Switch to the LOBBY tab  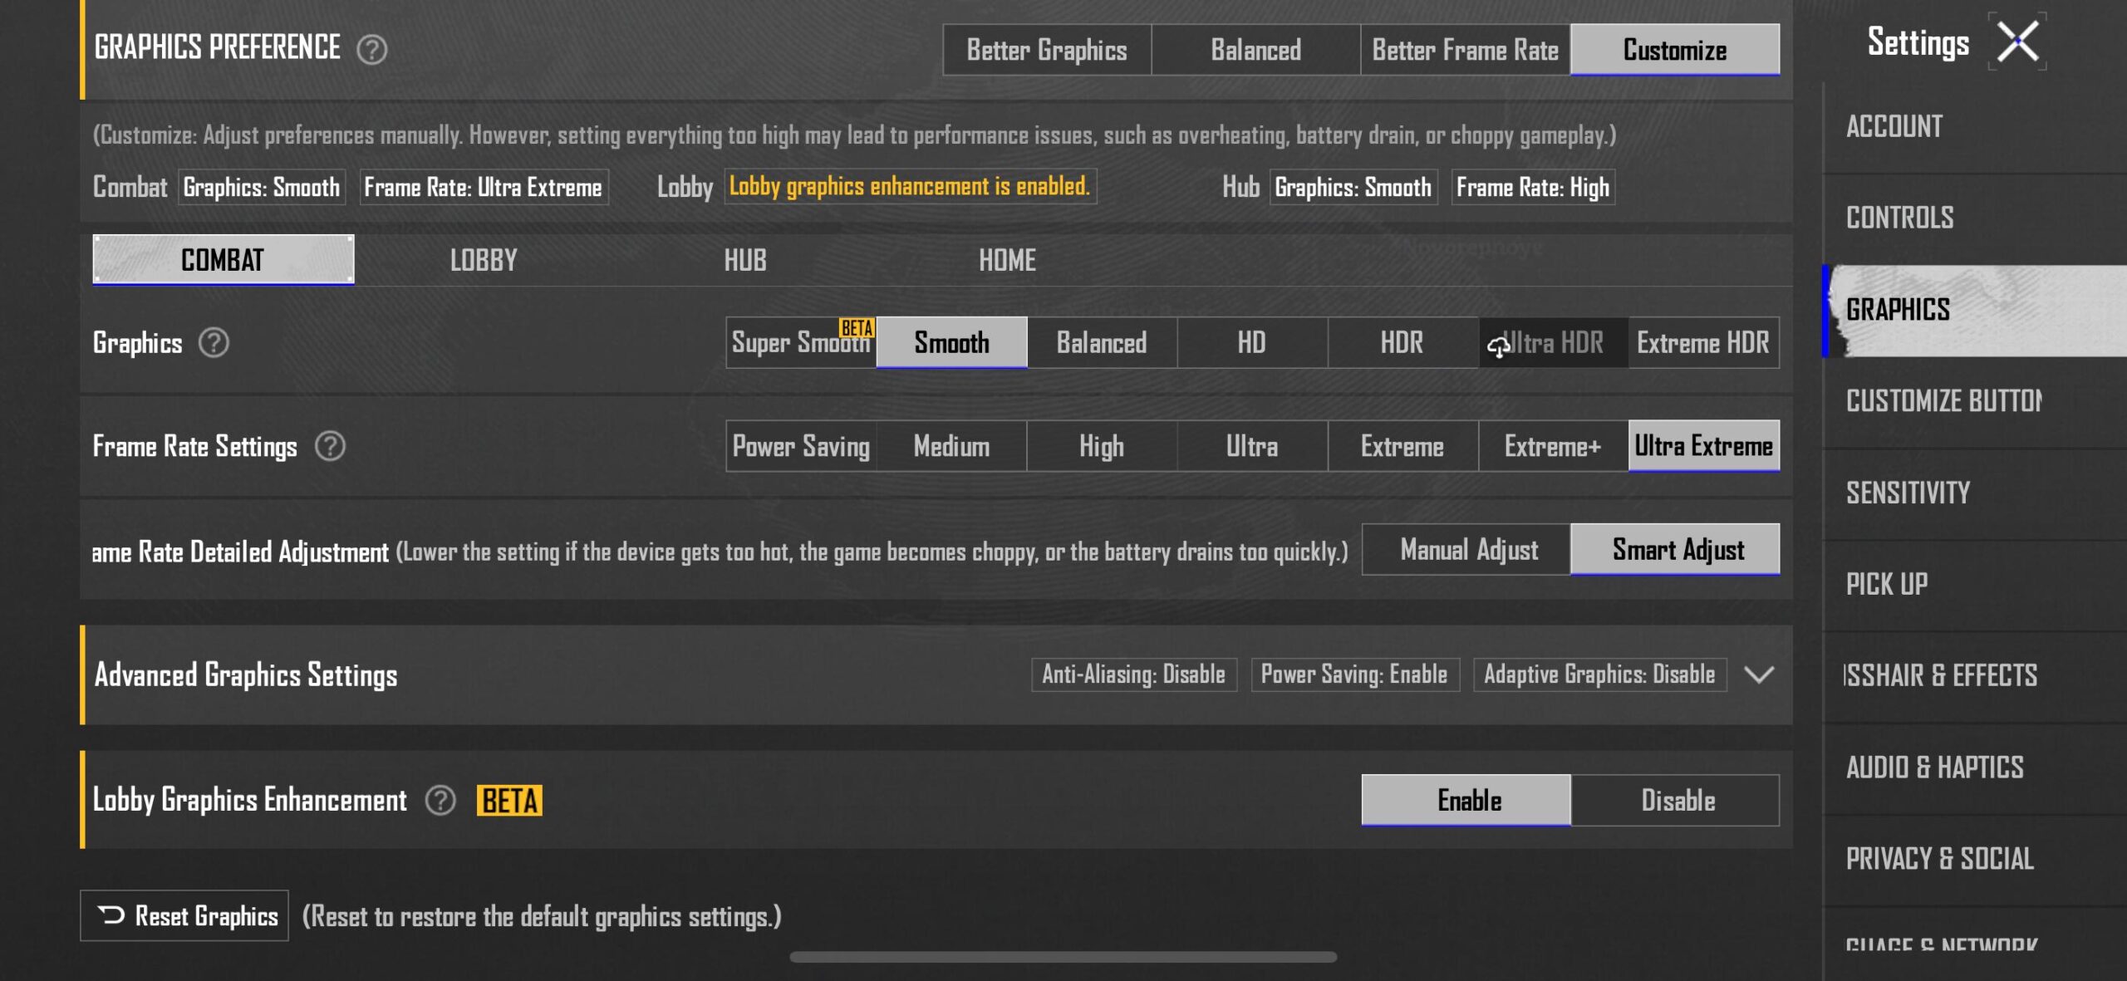484,260
